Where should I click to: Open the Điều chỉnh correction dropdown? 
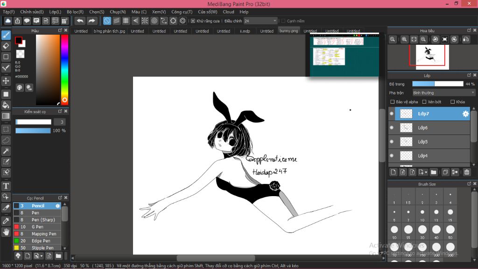coord(260,21)
